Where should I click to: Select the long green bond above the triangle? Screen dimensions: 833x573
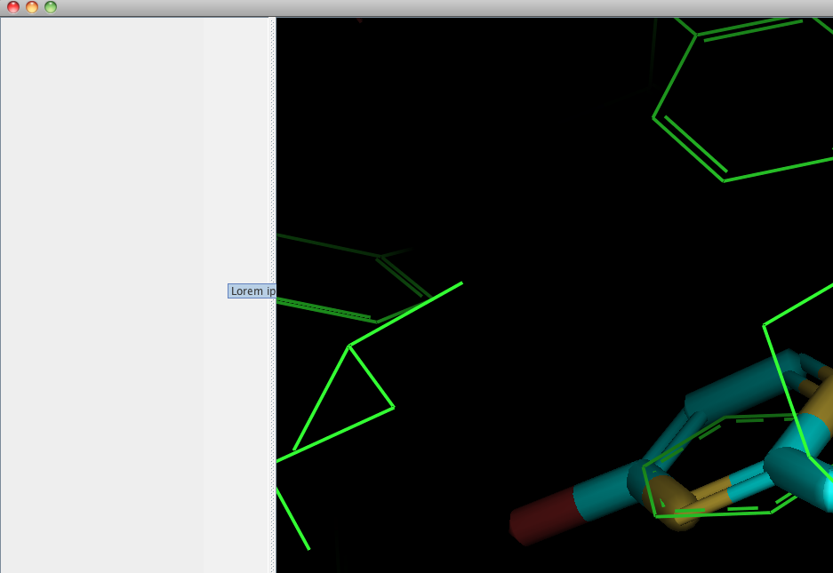point(406,314)
